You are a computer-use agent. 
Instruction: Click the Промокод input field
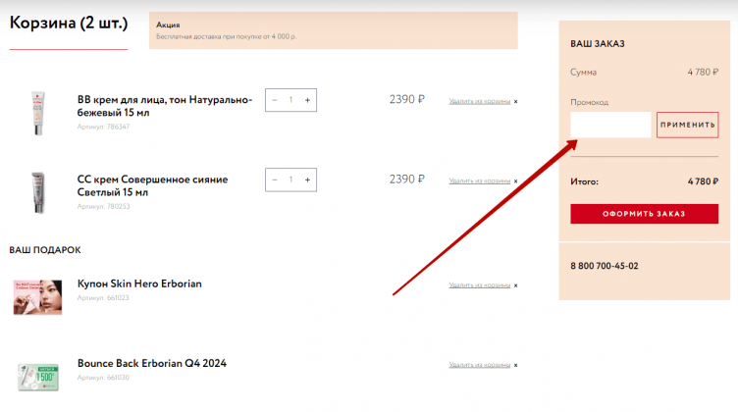point(610,125)
